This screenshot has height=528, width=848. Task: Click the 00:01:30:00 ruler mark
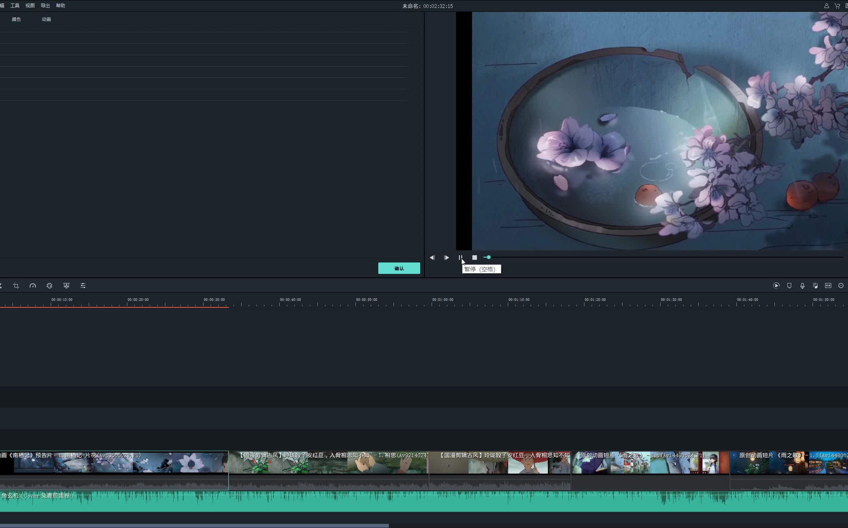tap(671, 300)
